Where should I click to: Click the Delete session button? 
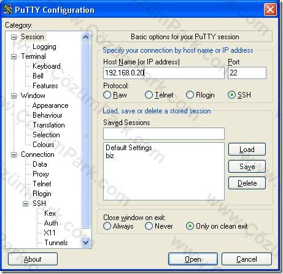[247, 183]
